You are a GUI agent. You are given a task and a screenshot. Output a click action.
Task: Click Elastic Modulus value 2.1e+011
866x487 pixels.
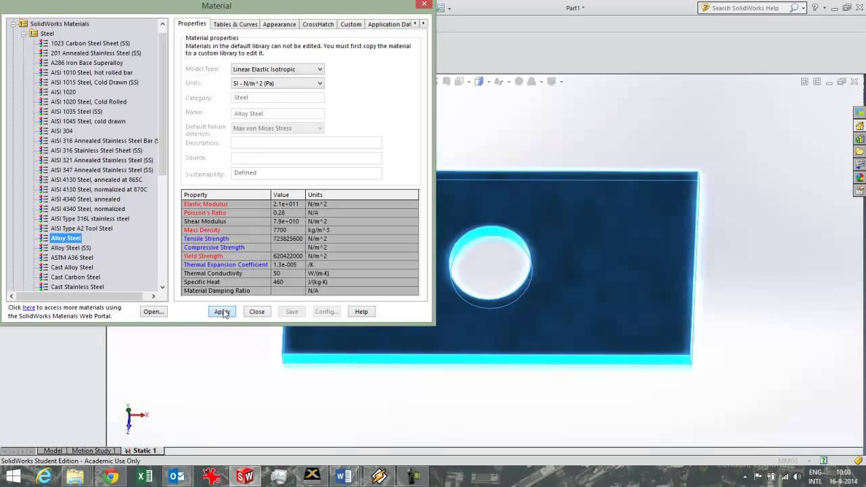[288, 204]
